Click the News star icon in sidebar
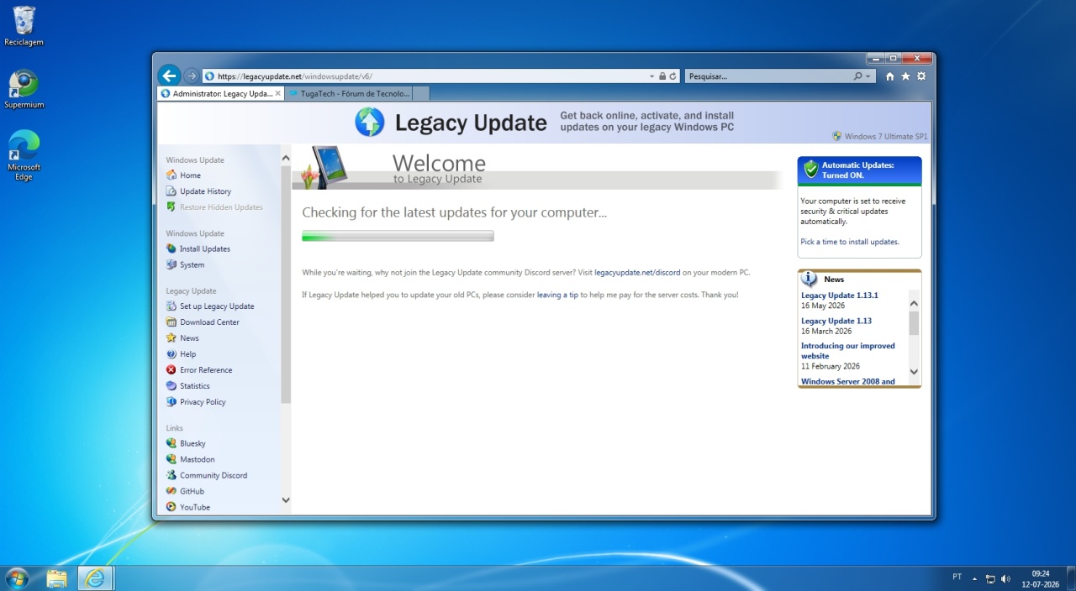Image resolution: width=1076 pixels, height=591 pixels. coord(171,338)
